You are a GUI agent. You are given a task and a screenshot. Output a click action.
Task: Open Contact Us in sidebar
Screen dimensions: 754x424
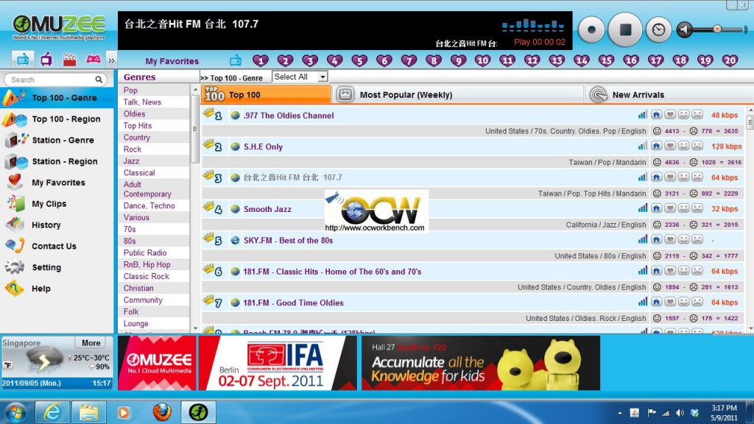tap(57, 246)
